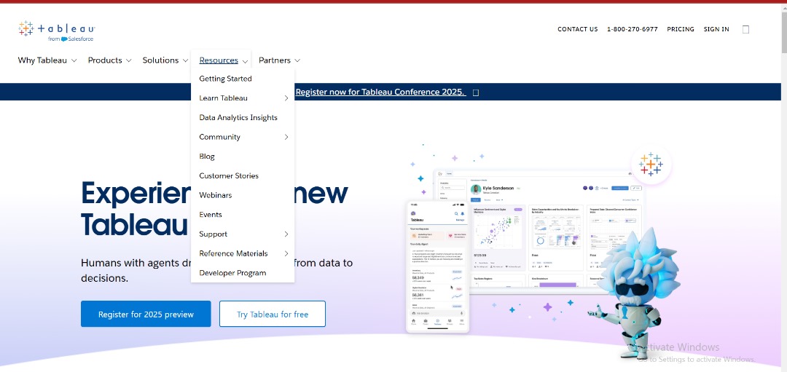The image size is (787, 372).
Task: Click the page vertical scrollbar thumb
Action: point(783,31)
